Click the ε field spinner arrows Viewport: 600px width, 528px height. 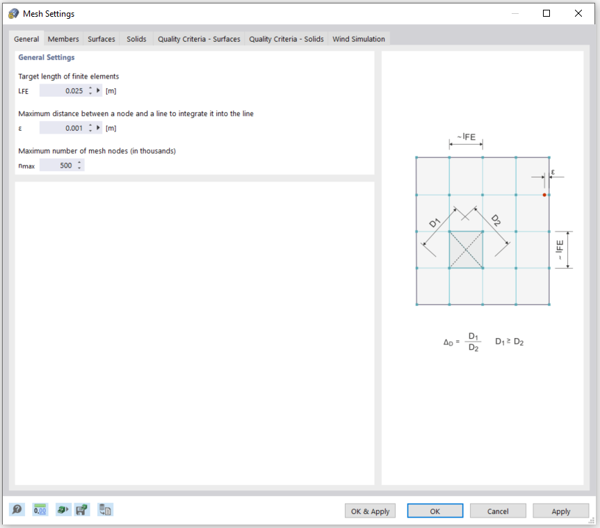(x=90, y=128)
